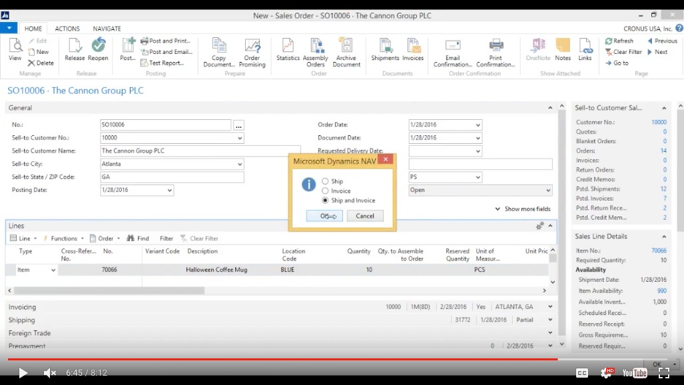Click Find in Lines toolbar
Image resolution: width=684 pixels, height=385 pixels.
pyautogui.click(x=138, y=238)
